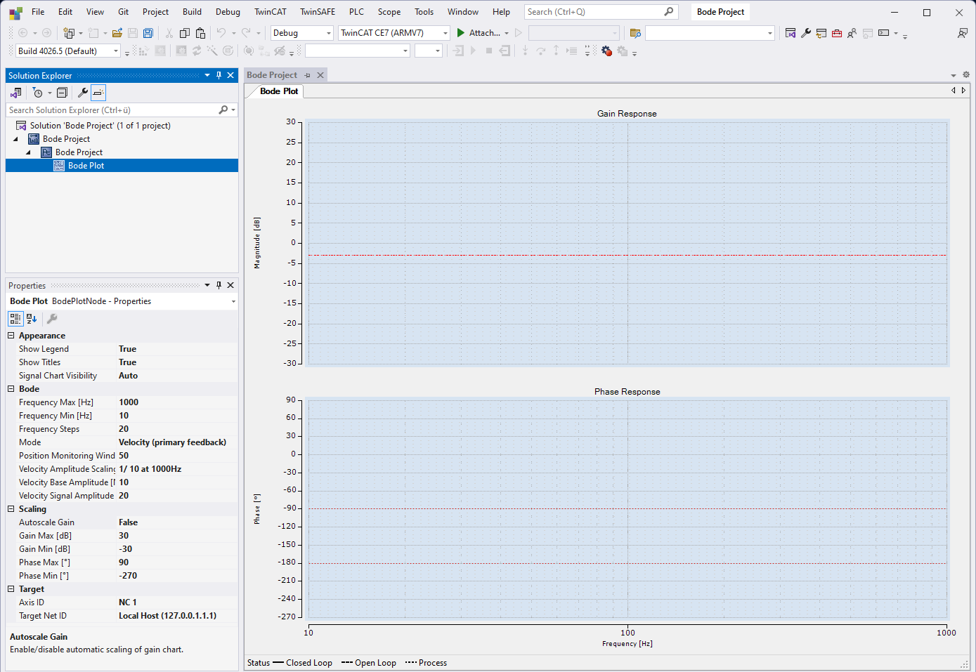Open the TwinSAFE menu
The image size is (976, 672).
pyautogui.click(x=318, y=12)
